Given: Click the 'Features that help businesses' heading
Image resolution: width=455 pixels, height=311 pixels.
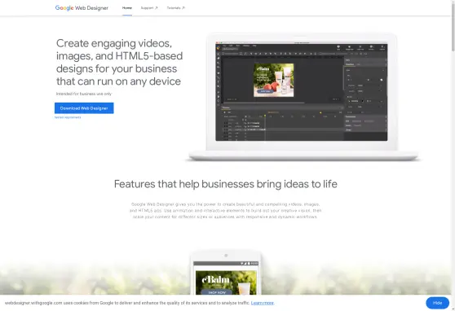Looking at the screenshot, I should point(226,184).
